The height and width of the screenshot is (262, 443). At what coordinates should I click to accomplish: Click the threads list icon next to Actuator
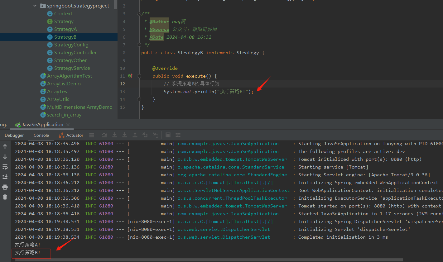pos(92,135)
